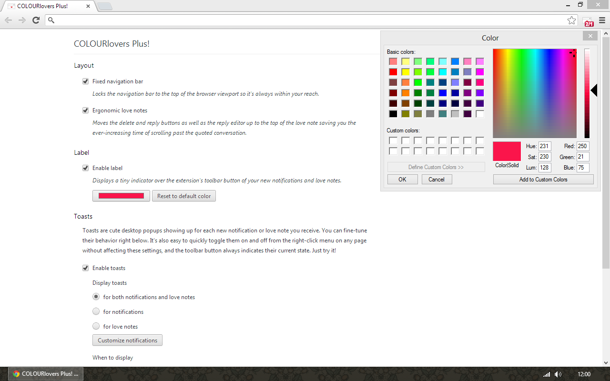This screenshot has height=381, width=610.
Task: Uncheck Fixed navigation bar
Action: (86, 81)
